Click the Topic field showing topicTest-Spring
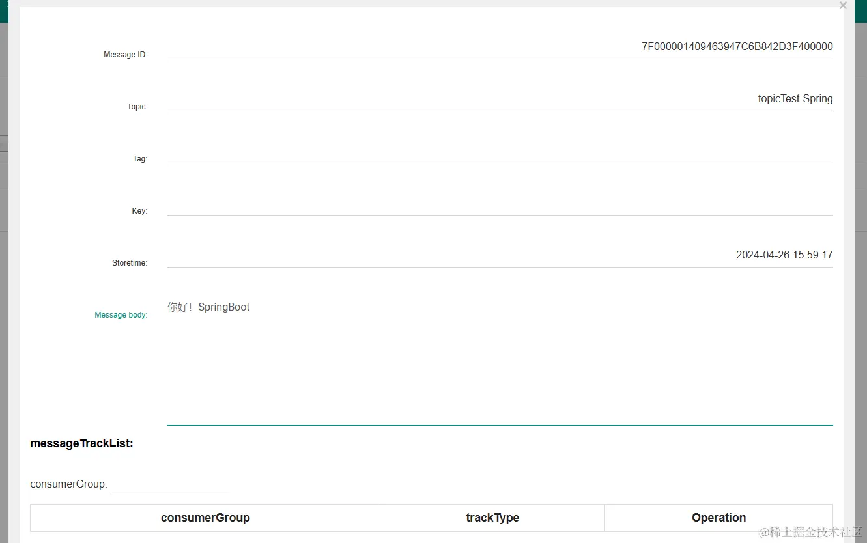The height and width of the screenshot is (543, 867). click(x=500, y=99)
